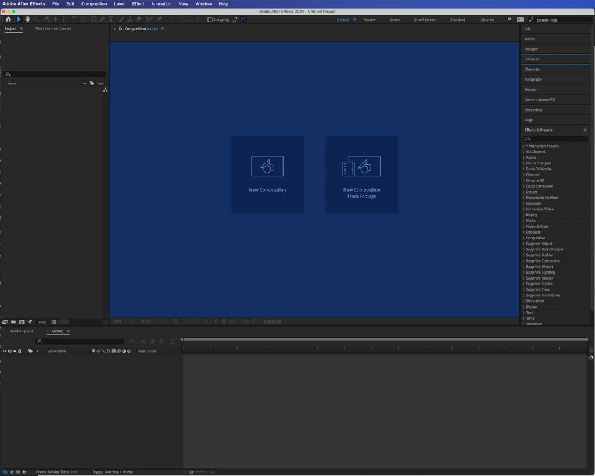The height and width of the screenshot is (476, 595).
Task: Open the Layer menu
Action: pyautogui.click(x=120, y=4)
